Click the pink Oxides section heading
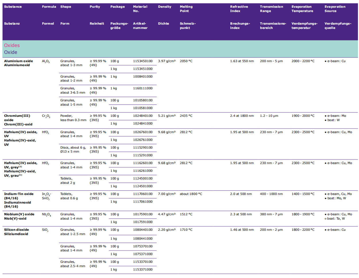This screenshot has height=278, width=359. (12, 45)
